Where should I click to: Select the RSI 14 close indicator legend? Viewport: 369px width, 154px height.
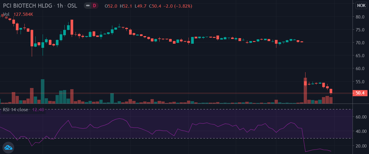(16, 109)
